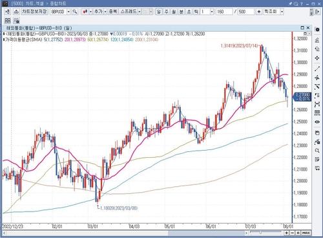Toggle the eye visibility icon in sidebar
Image resolution: width=323 pixels, height=238 pixels.
pyautogui.click(x=317, y=122)
